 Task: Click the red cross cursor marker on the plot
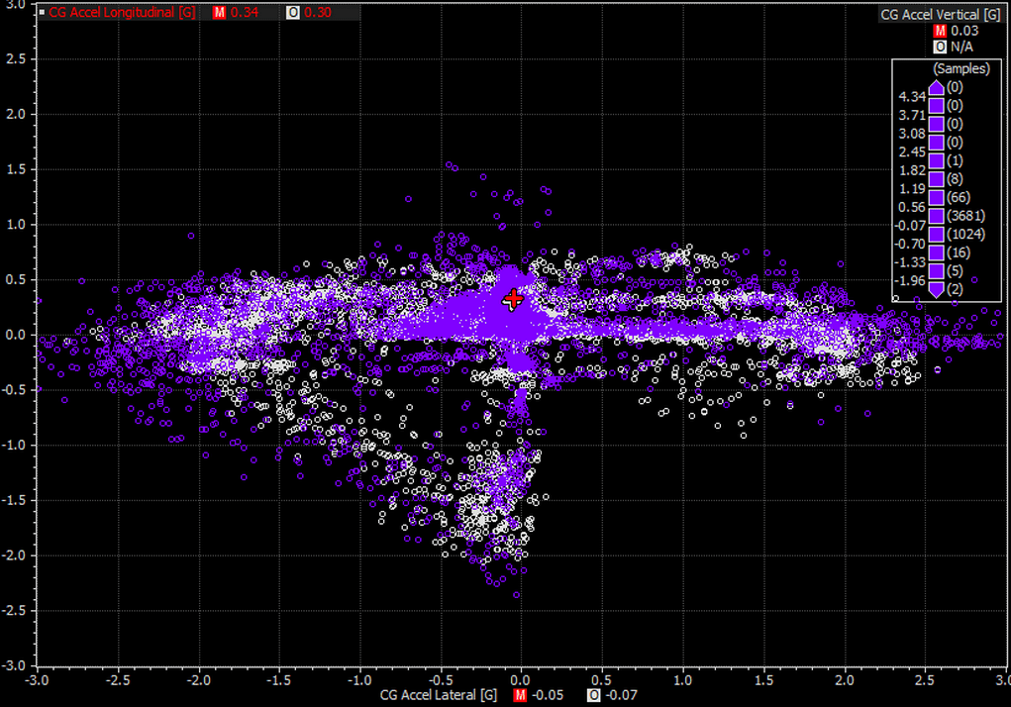[513, 299]
